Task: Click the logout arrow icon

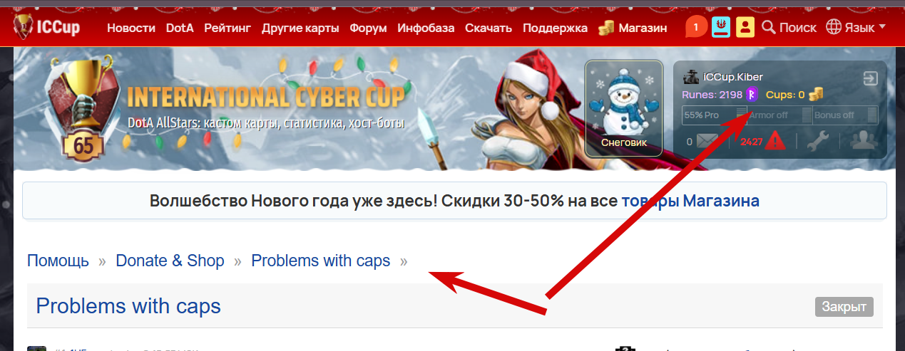Action: click(x=870, y=78)
